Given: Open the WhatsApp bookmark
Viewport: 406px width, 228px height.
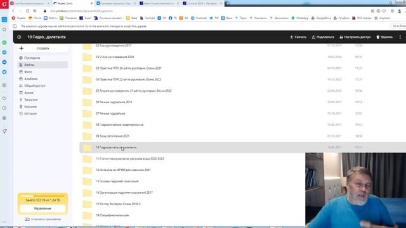Looking at the screenshot, I should (x=300, y=18).
